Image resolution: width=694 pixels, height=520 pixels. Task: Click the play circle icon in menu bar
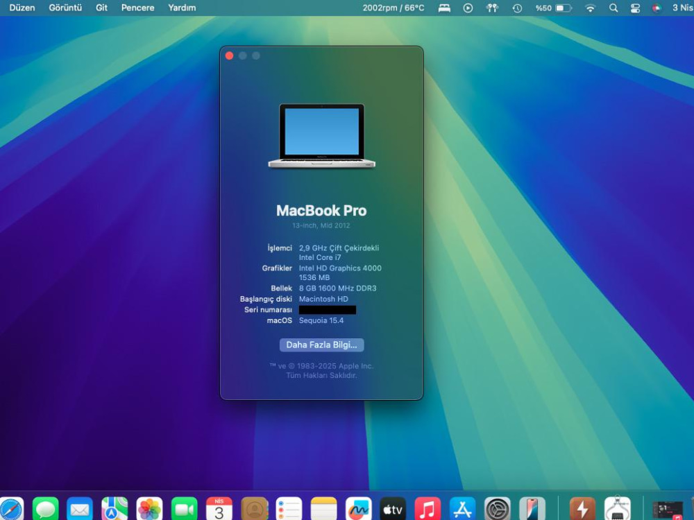pyautogui.click(x=468, y=8)
